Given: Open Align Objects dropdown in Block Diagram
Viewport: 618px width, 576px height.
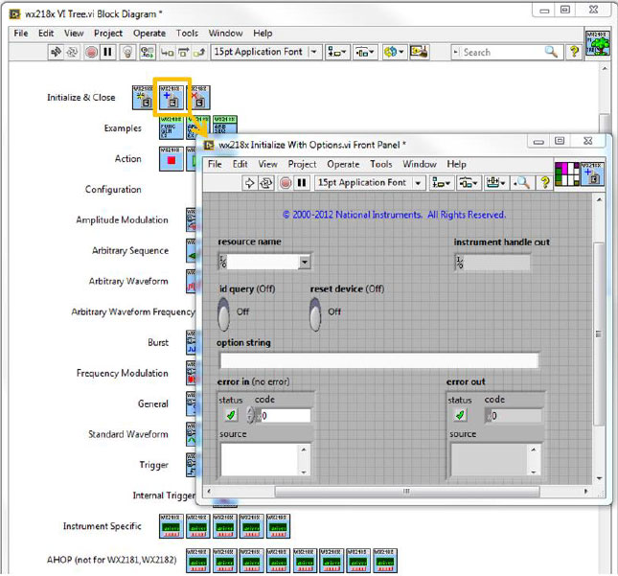Looking at the screenshot, I should [x=337, y=52].
